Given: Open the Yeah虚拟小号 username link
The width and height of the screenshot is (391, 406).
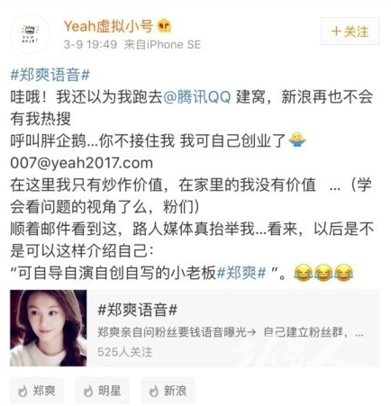Looking at the screenshot, I should pyautogui.click(x=108, y=26).
